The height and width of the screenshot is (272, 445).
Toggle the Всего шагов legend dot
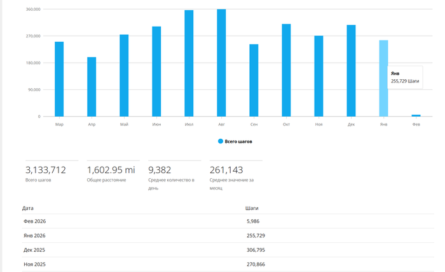220,141
